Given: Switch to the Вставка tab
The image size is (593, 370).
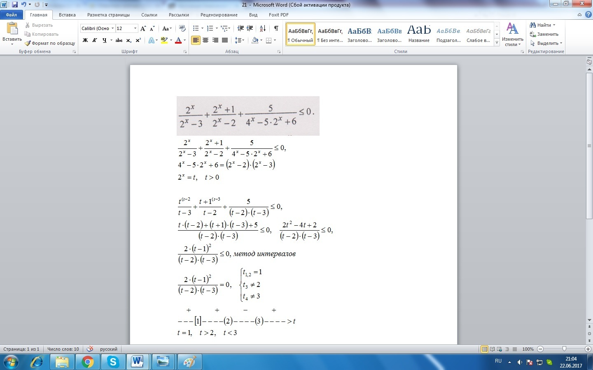Looking at the screenshot, I should click(67, 15).
